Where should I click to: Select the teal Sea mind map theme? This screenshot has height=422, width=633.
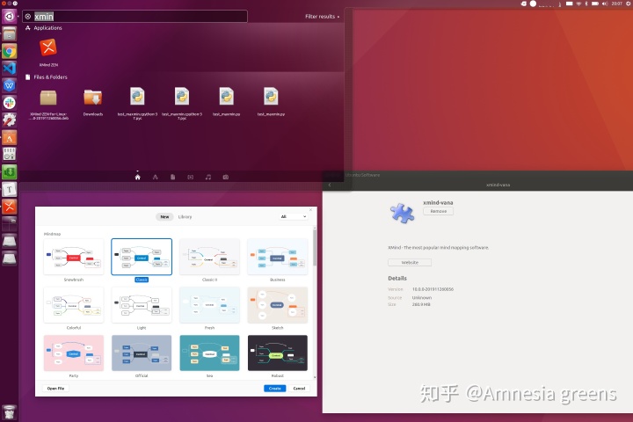(209, 353)
